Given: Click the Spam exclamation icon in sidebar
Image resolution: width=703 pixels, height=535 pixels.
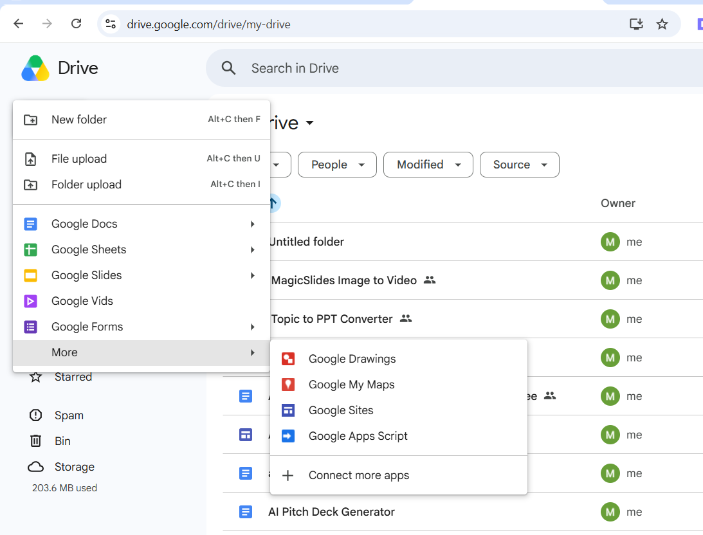Looking at the screenshot, I should tap(35, 415).
